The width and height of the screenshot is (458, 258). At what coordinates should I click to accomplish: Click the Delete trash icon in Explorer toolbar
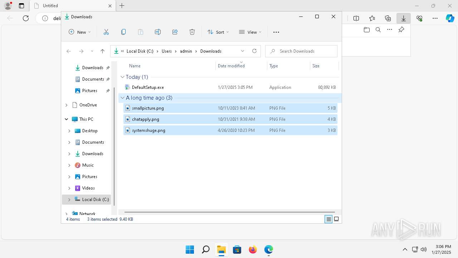point(192,32)
